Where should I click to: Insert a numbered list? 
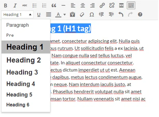44,5
